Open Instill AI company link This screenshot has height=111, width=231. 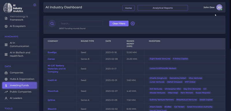tap(52, 80)
